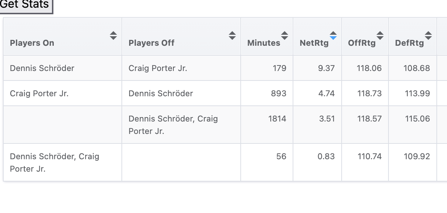This screenshot has width=447, height=213.
Task: Sort table by Players On column icon
Action: click(113, 35)
